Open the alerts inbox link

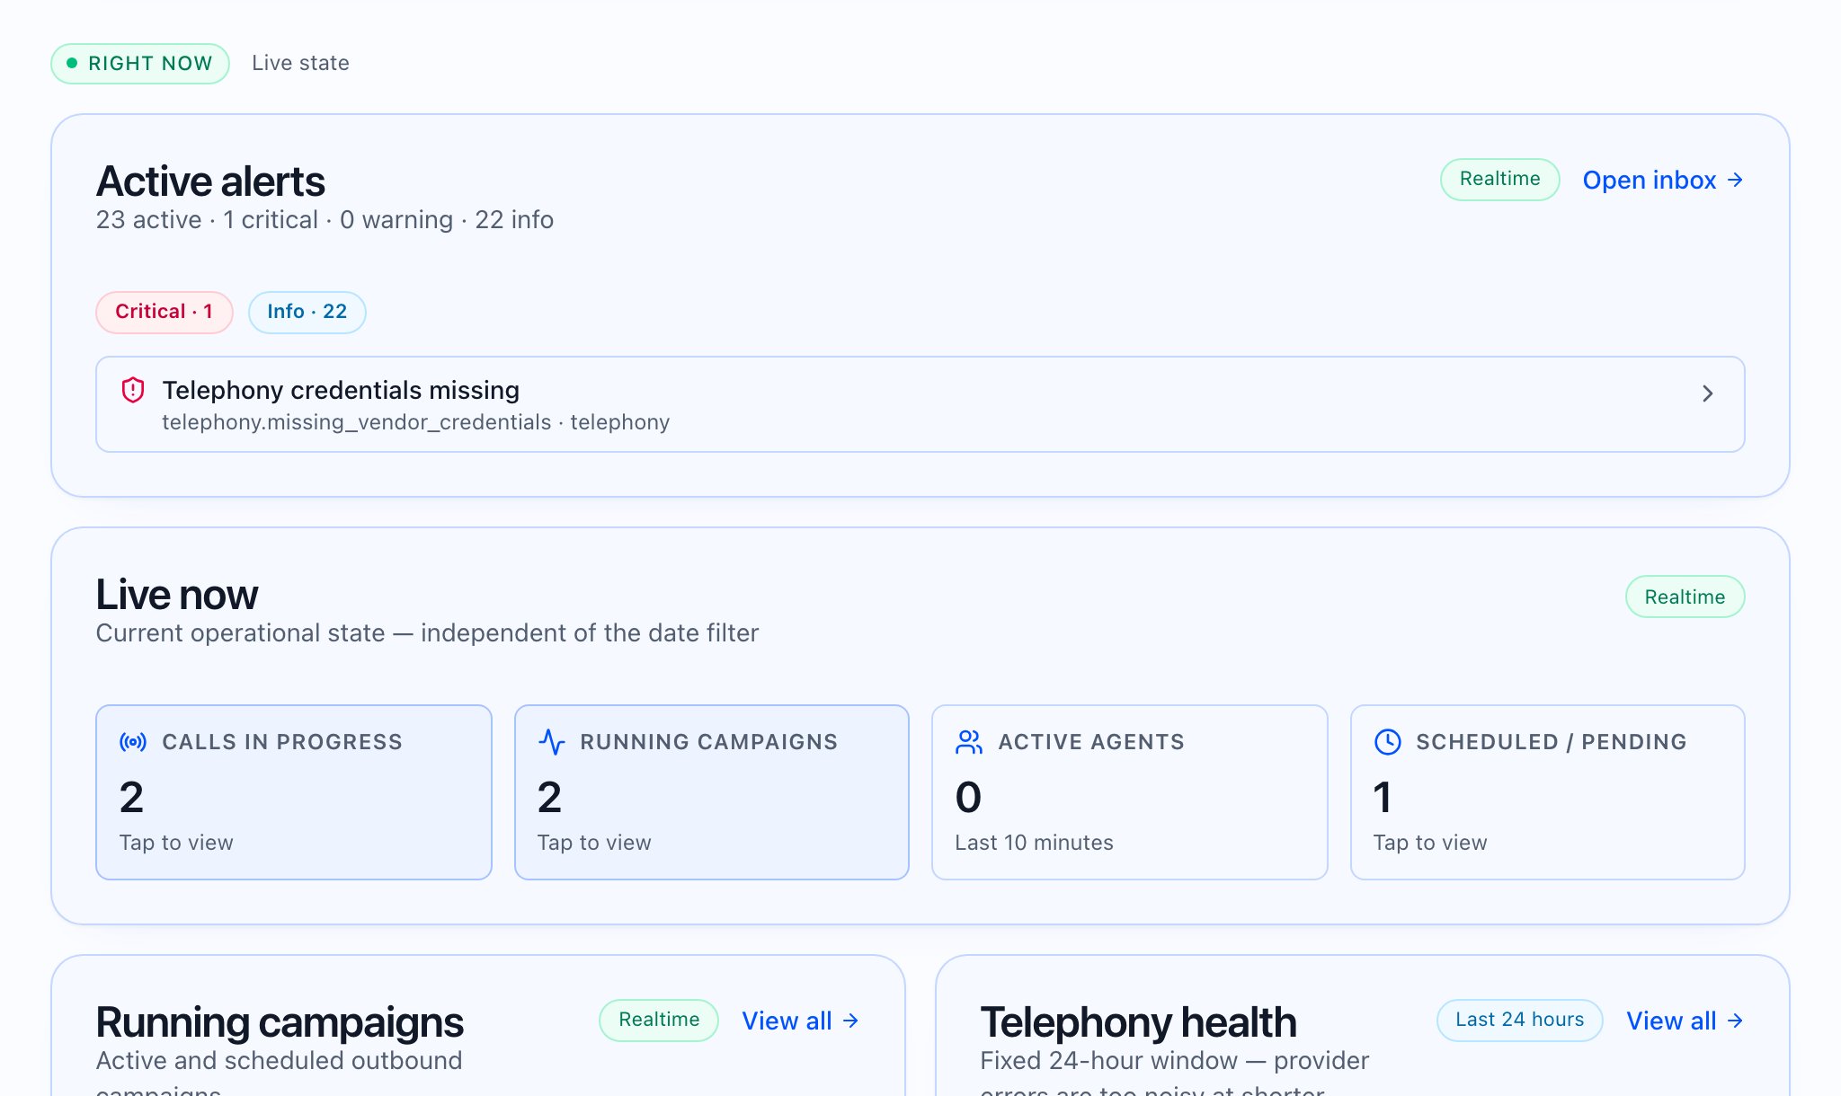[1663, 180]
